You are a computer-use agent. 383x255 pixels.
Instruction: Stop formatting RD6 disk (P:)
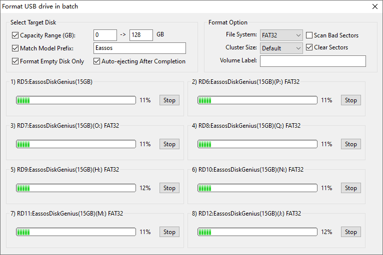351,100
